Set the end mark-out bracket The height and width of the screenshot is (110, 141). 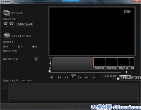[x=131, y=72]
